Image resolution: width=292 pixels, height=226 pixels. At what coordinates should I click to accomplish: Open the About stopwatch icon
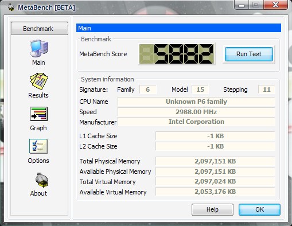click(41, 180)
